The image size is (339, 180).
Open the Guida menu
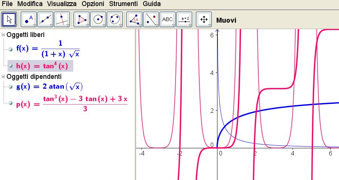[x=151, y=4]
